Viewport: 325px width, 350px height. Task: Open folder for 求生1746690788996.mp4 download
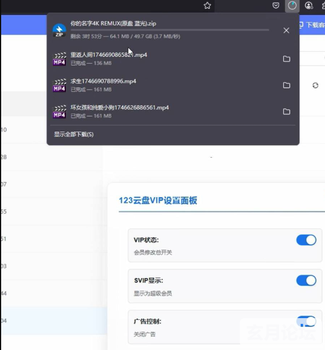[x=287, y=85]
